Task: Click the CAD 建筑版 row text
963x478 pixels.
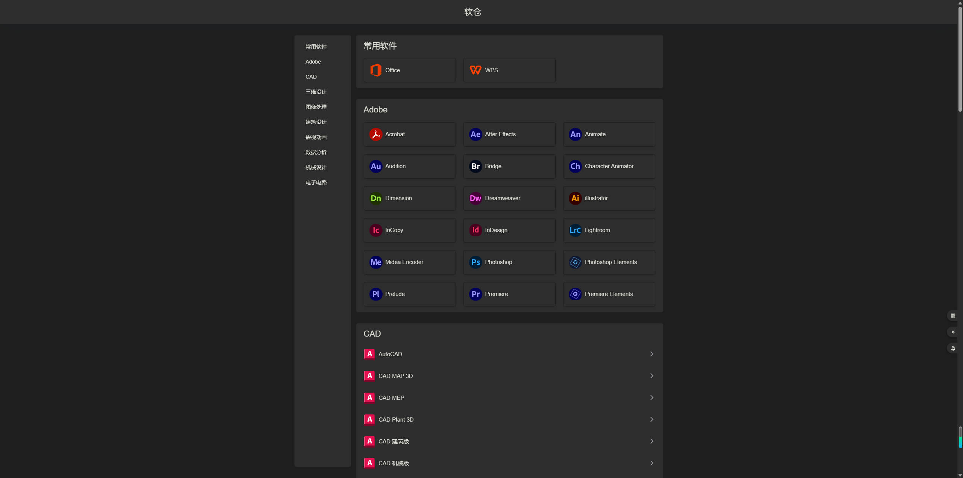Action: tap(393, 441)
